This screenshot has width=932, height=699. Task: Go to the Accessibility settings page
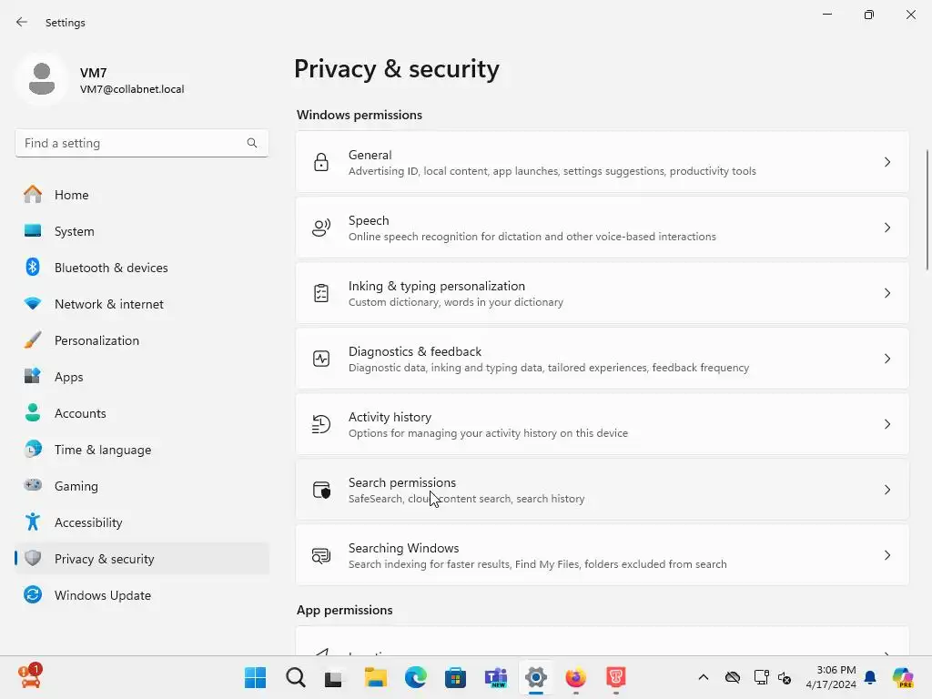coord(88,522)
